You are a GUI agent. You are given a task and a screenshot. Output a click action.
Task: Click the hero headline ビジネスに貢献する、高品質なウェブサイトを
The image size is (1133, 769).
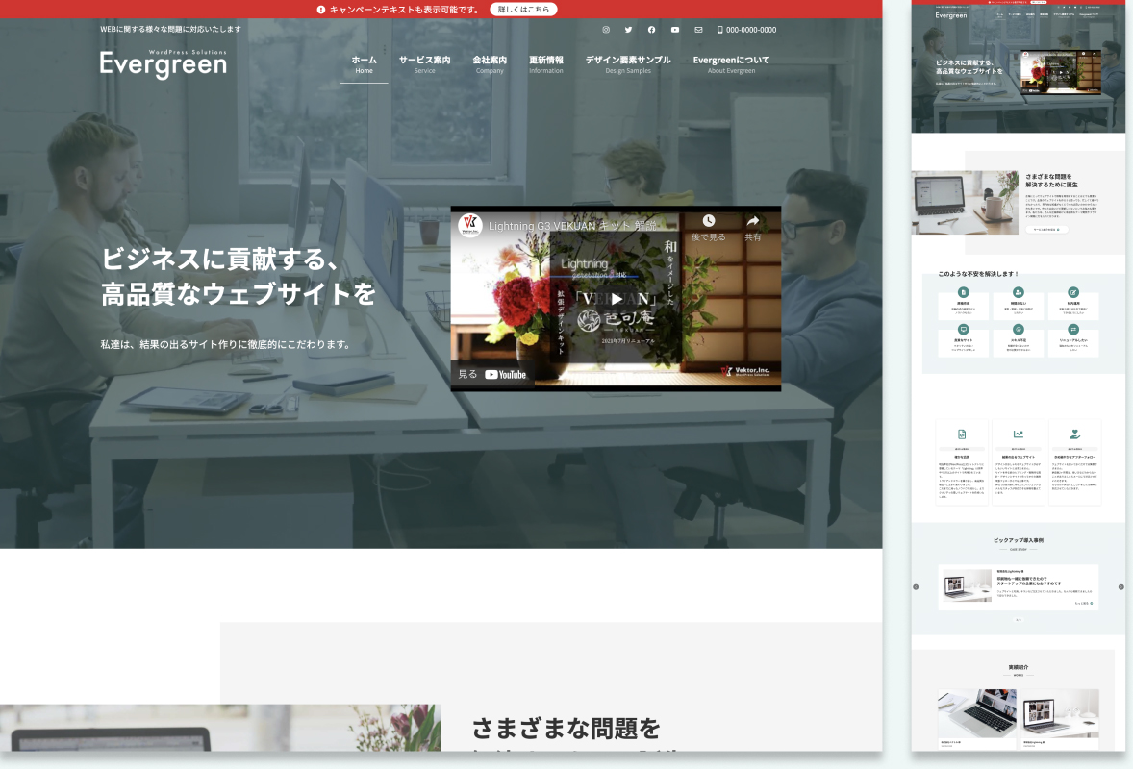point(239,276)
